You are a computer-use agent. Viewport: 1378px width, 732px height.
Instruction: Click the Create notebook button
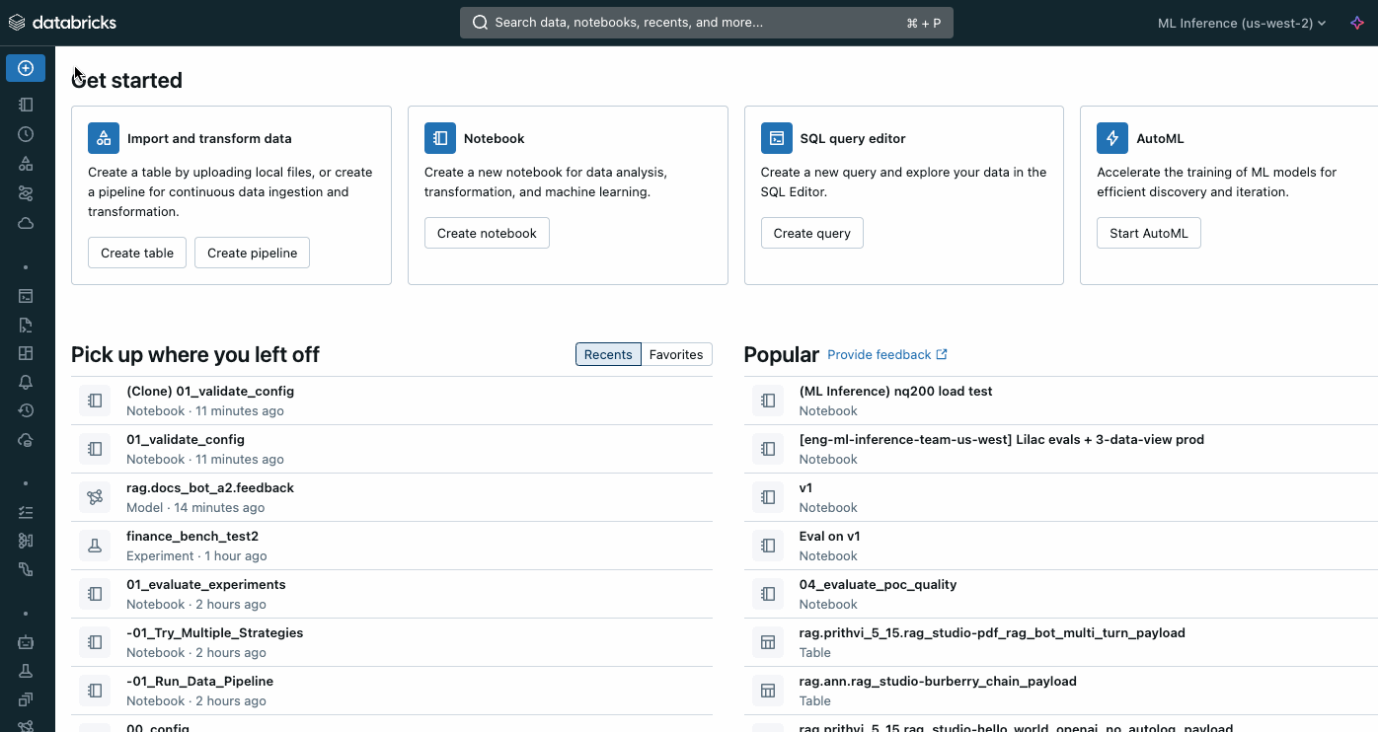coord(487,233)
